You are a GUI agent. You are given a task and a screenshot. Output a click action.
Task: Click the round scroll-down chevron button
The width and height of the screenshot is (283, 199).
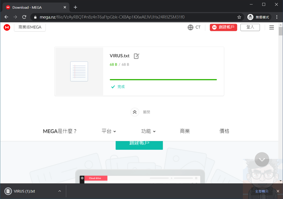pyautogui.click(x=262, y=159)
